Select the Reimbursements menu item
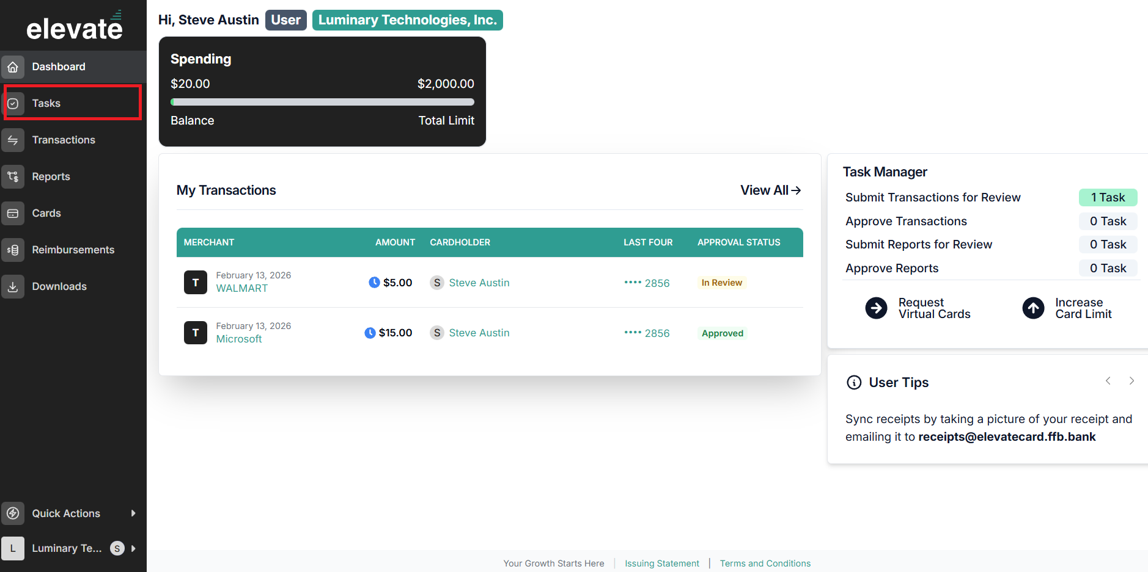 (x=73, y=250)
